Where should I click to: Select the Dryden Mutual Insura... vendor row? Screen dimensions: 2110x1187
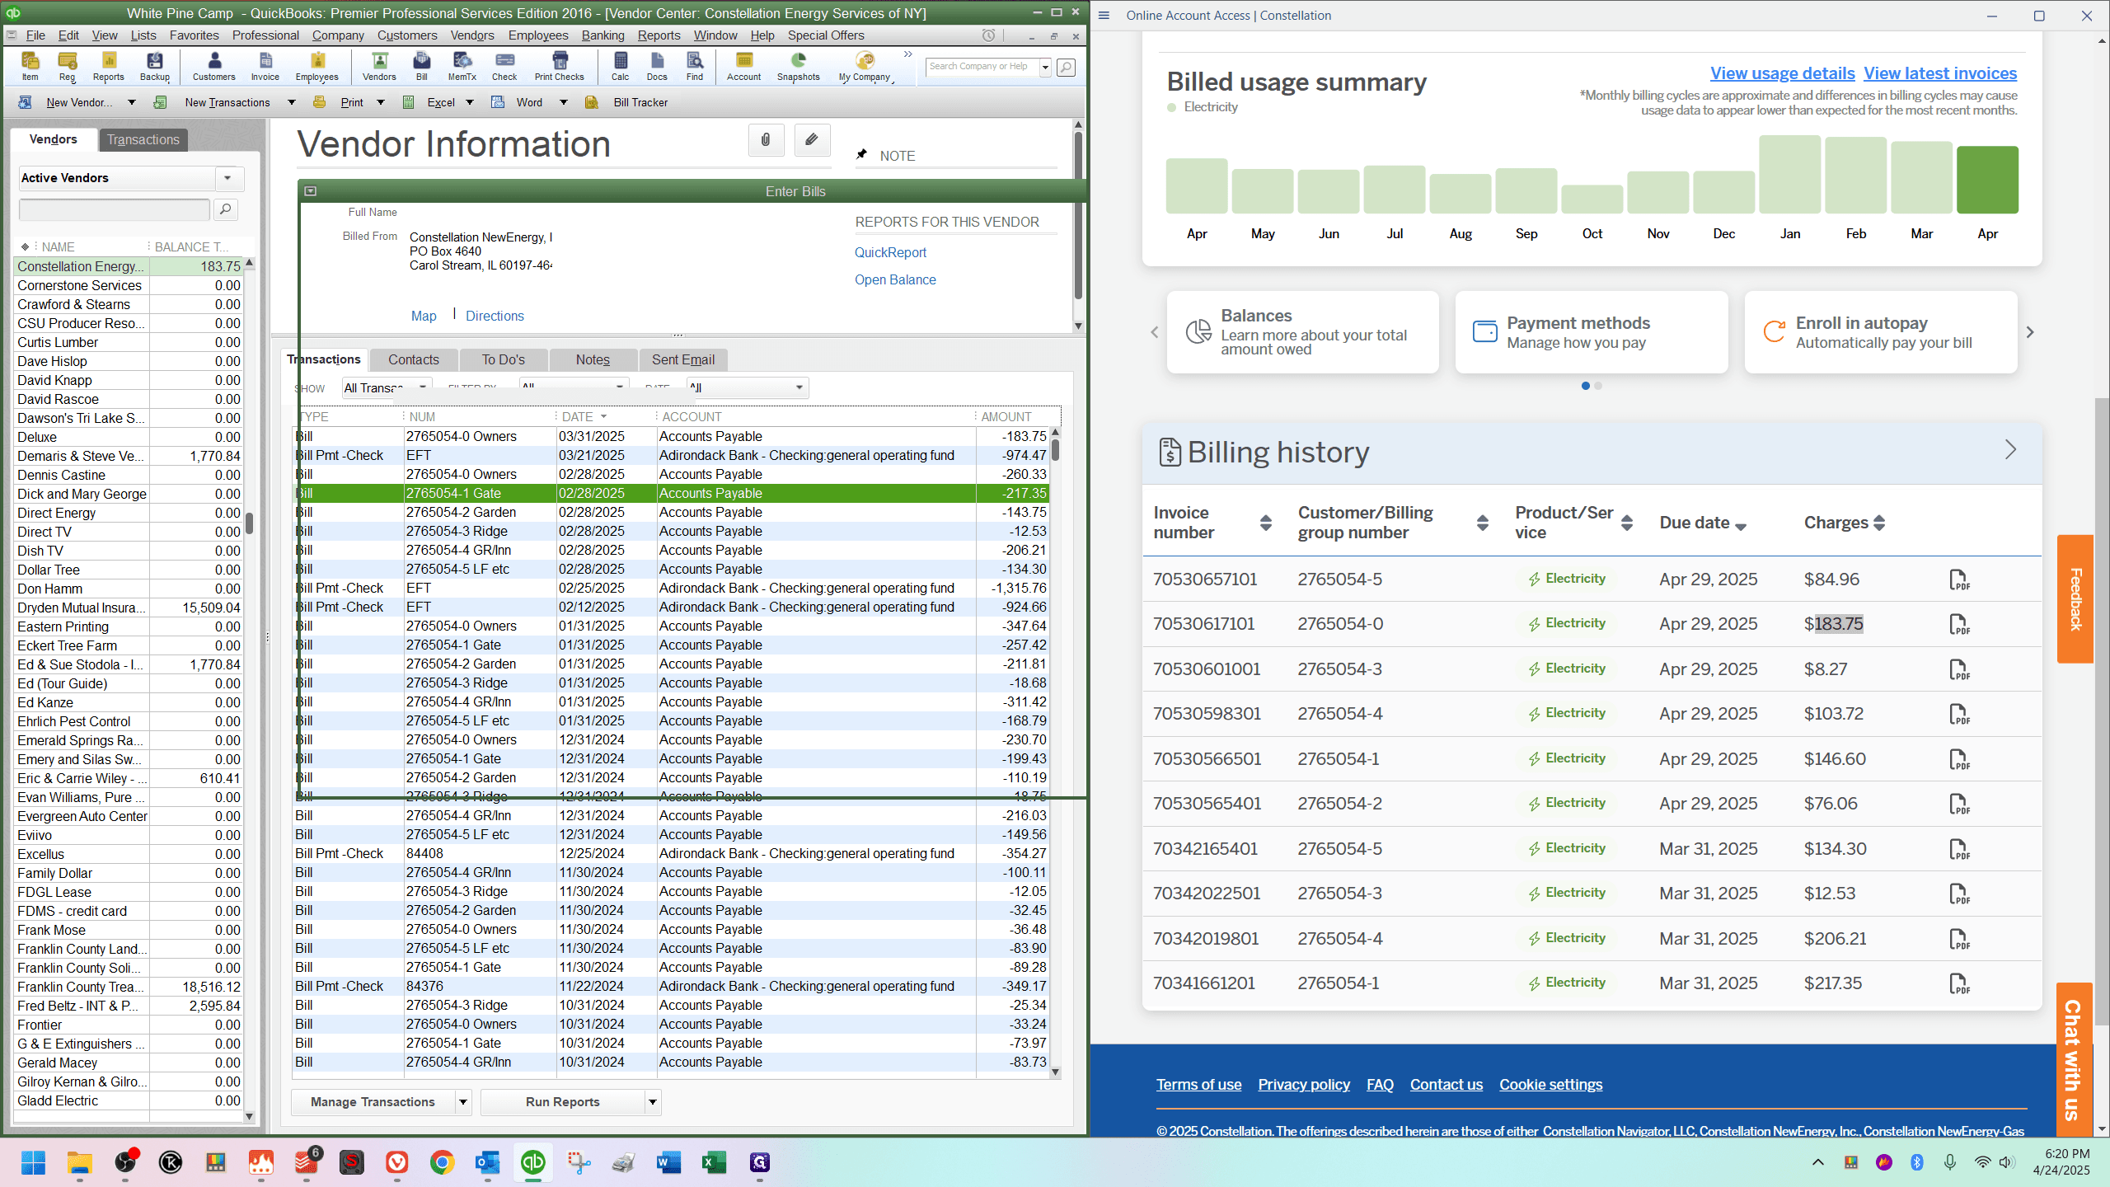(x=130, y=608)
